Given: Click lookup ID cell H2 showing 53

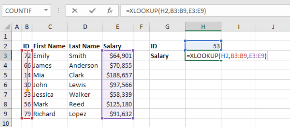Looking at the screenshot, I should click(203, 46).
